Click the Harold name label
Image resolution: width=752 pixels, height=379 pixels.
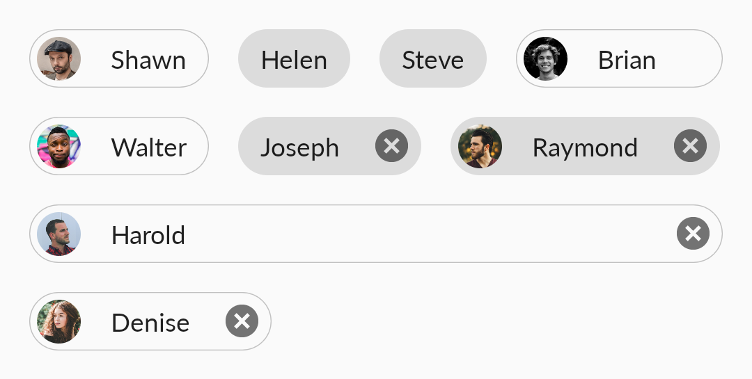148,235
